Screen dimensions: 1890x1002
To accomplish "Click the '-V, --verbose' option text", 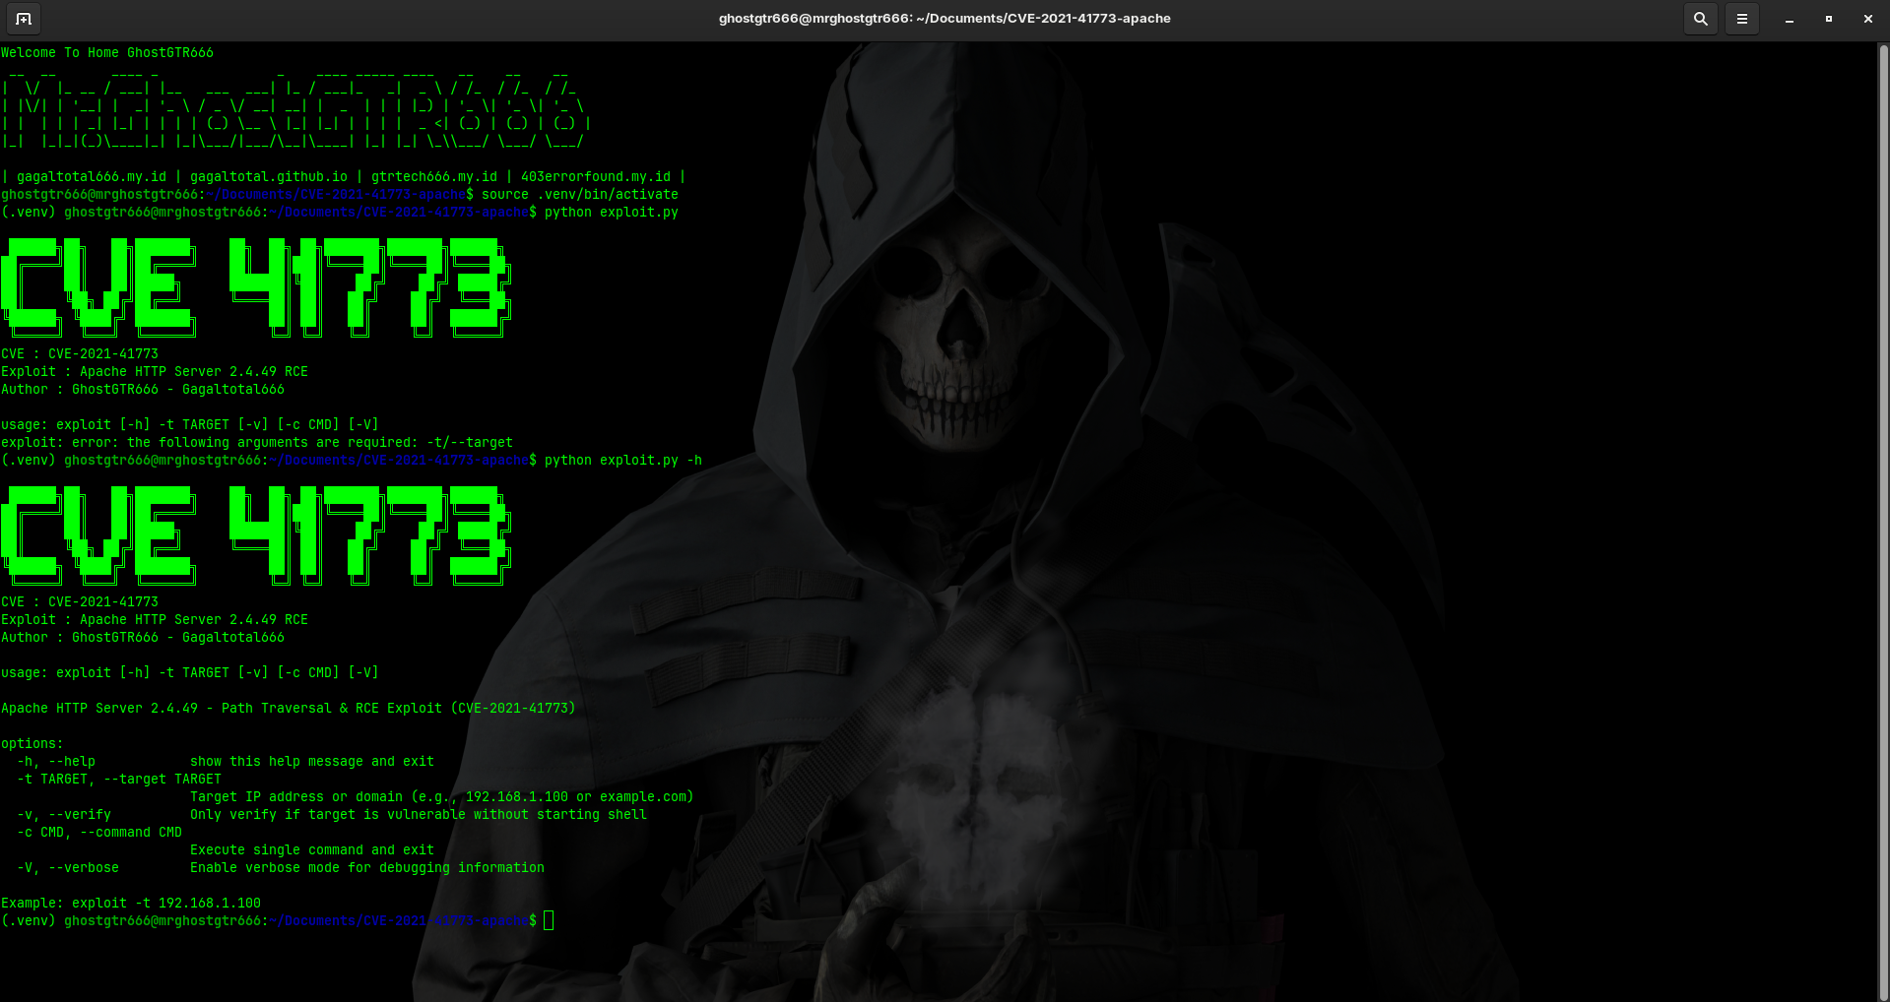I will [68, 868].
